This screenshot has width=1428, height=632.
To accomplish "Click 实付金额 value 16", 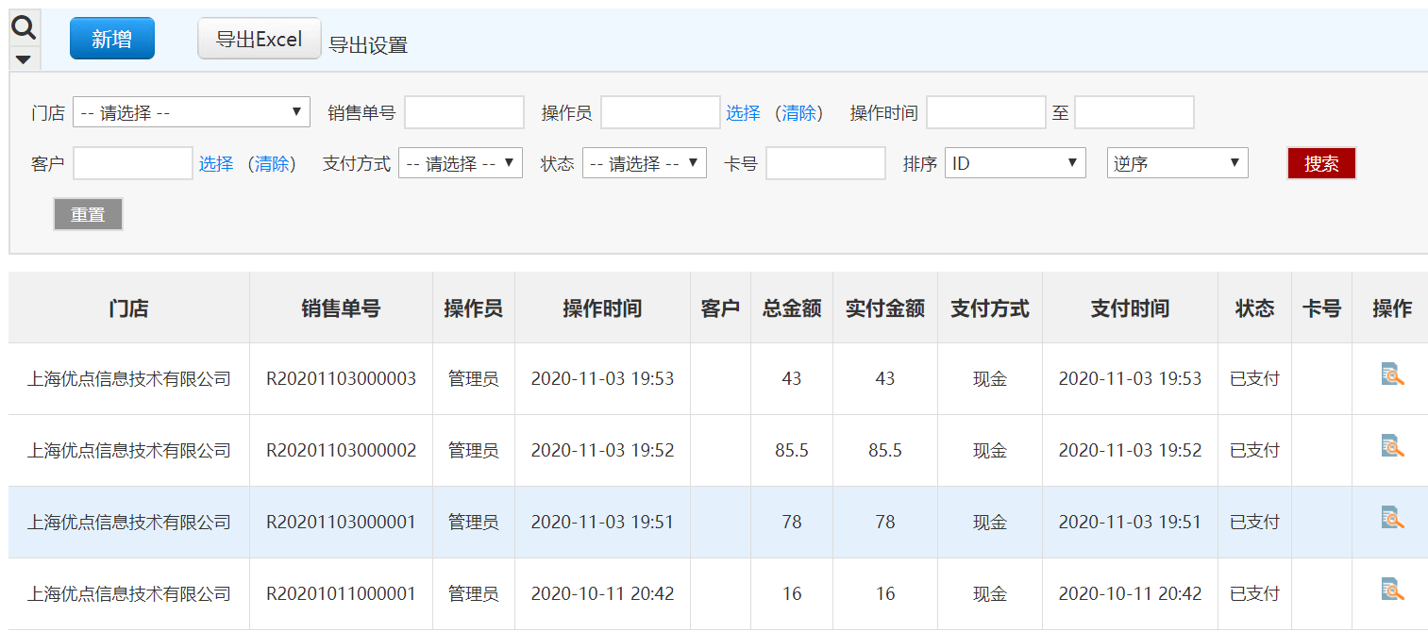I will coord(885,593).
